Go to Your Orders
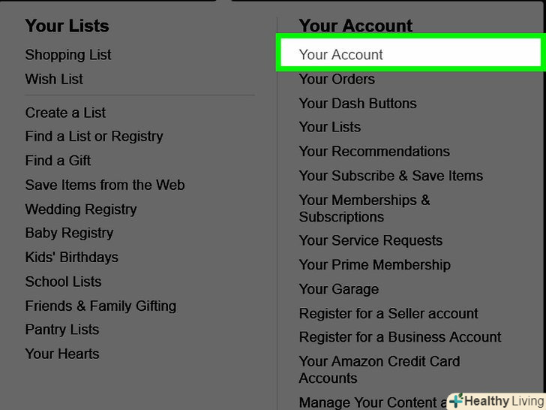Image resolution: width=546 pixels, height=410 pixels. click(x=337, y=79)
